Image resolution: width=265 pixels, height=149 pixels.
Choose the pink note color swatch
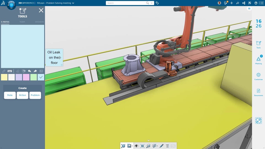26,77
